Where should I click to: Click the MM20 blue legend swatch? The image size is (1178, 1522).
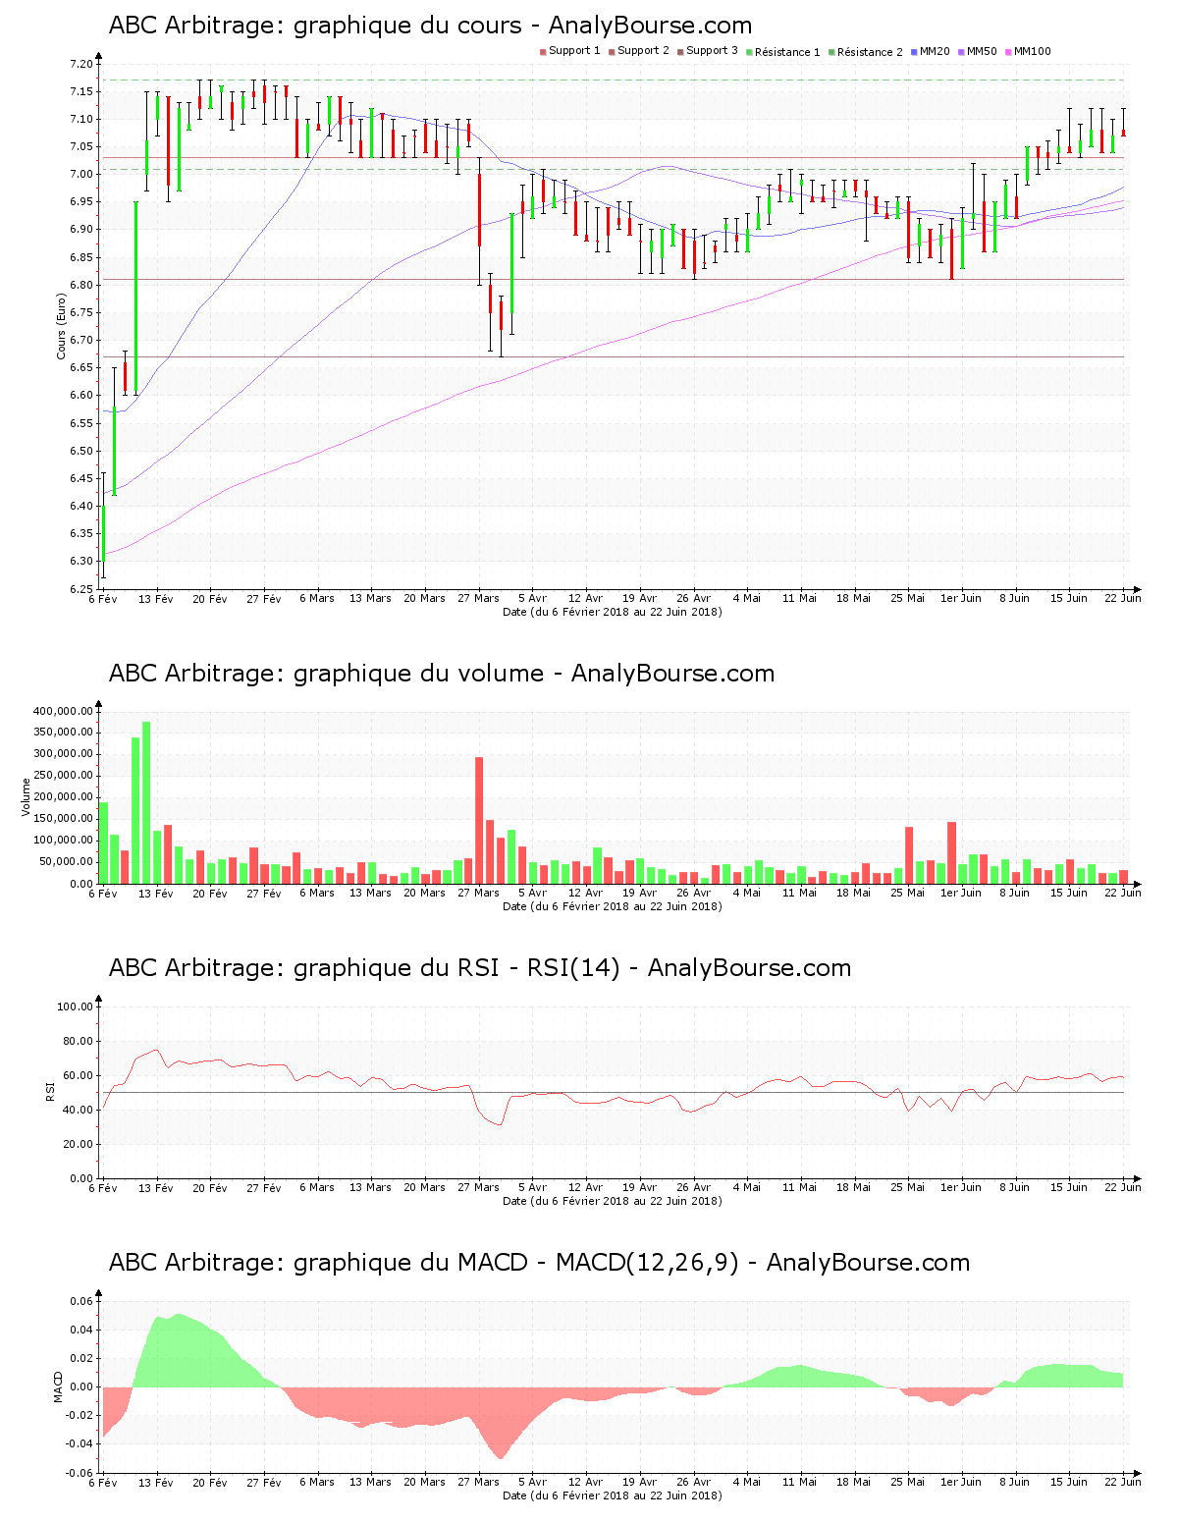(x=914, y=52)
